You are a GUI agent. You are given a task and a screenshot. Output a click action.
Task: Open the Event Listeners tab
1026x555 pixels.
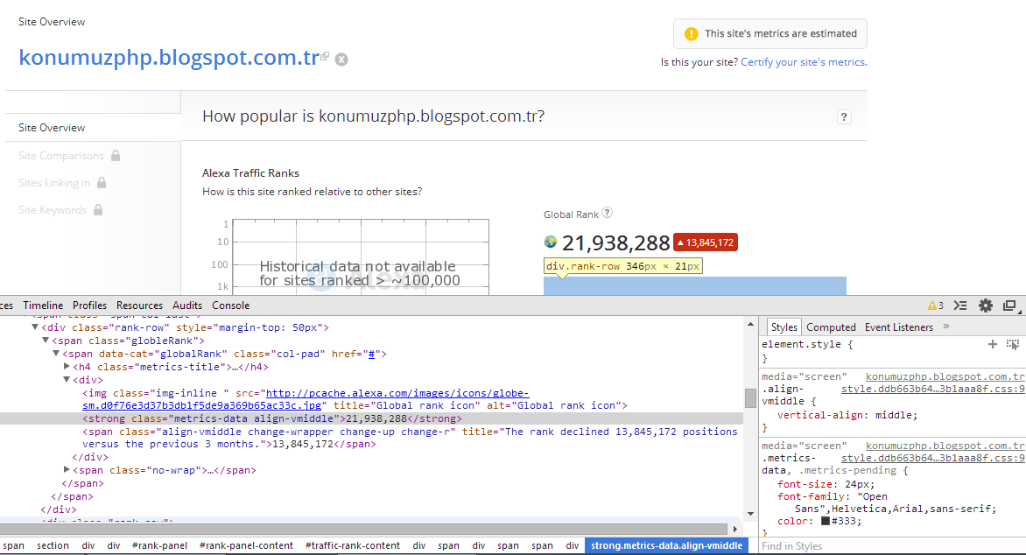click(898, 327)
